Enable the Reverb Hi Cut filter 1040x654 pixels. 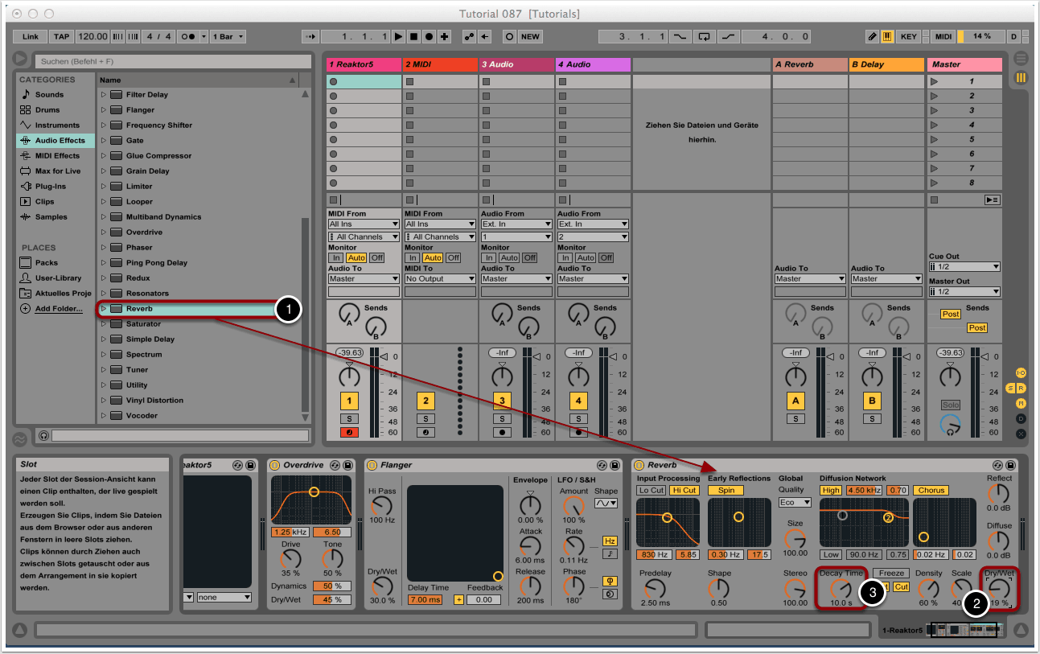684,490
